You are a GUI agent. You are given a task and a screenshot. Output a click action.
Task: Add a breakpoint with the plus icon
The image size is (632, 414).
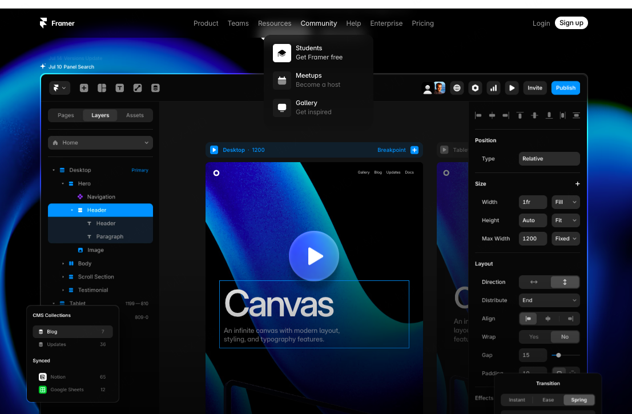[414, 150]
